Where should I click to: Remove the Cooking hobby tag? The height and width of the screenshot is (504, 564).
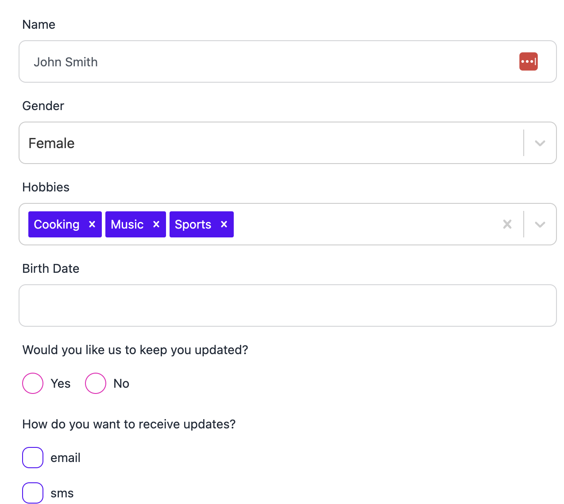coord(92,224)
